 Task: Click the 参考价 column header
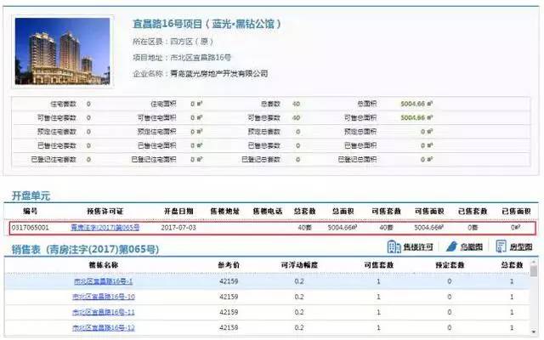(228, 264)
